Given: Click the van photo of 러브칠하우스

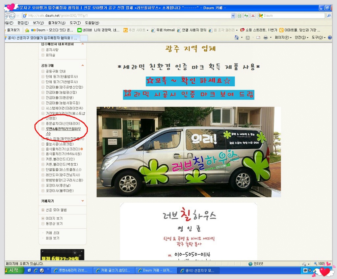Looking at the screenshot, I should click(189, 152).
